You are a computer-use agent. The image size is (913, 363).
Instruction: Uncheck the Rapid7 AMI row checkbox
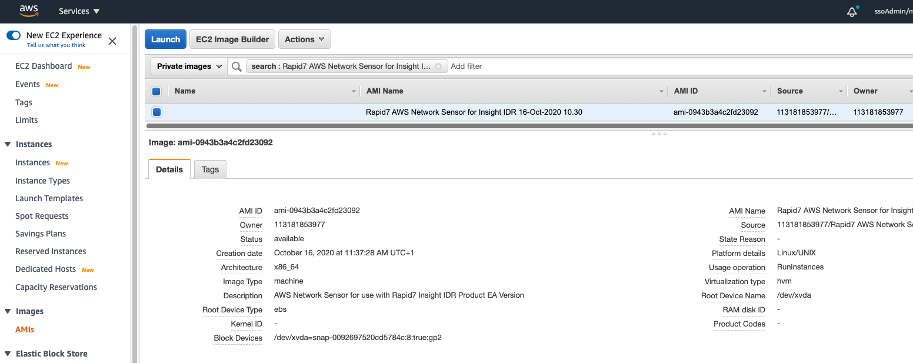[156, 112]
